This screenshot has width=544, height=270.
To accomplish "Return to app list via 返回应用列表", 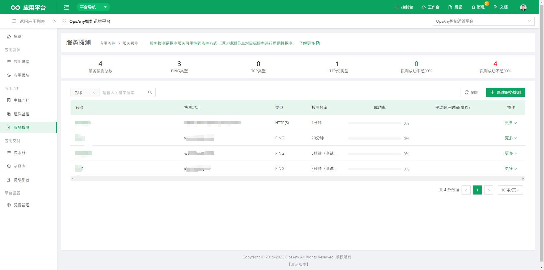I will tap(29, 21).
